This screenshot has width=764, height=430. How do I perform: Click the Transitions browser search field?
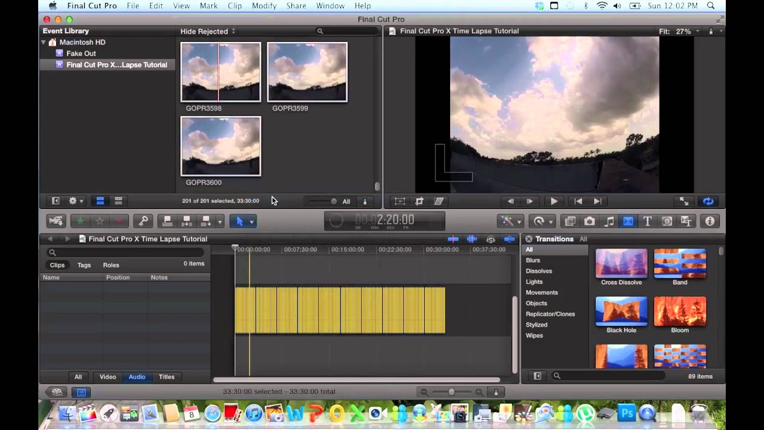pos(608,376)
